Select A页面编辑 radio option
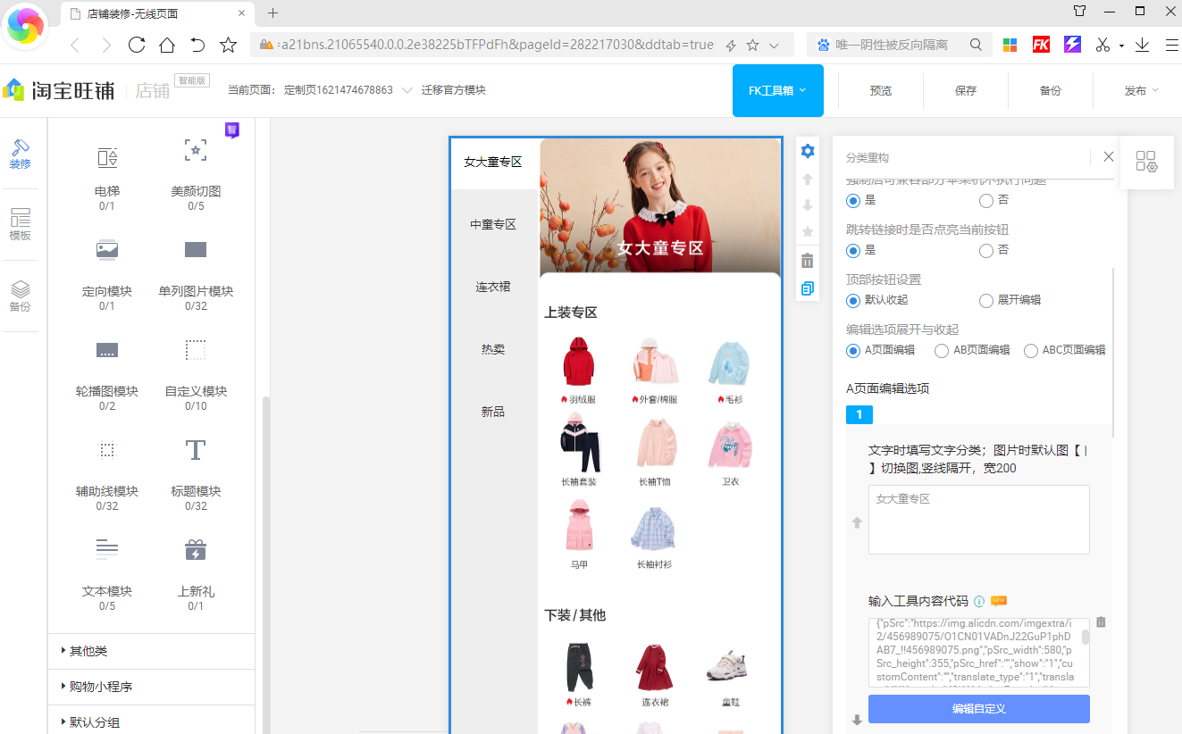Image resolution: width=1182 pixels, height=734 pixels. [853, 350]
